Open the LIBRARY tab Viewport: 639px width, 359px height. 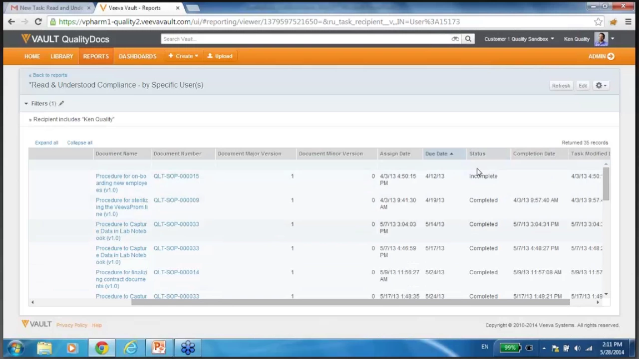(62, 56)
